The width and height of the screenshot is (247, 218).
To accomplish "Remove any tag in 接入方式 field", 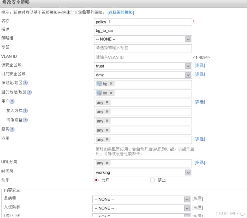I will click(107, 111).
